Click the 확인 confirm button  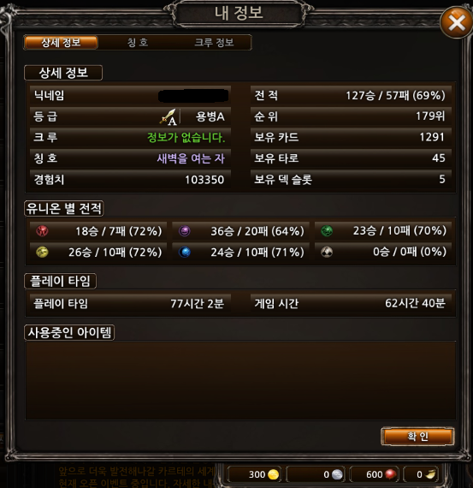pyautogui.click(x=417, y=437)
